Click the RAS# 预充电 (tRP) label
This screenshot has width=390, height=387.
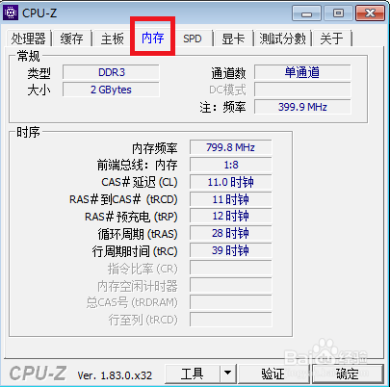131,217
